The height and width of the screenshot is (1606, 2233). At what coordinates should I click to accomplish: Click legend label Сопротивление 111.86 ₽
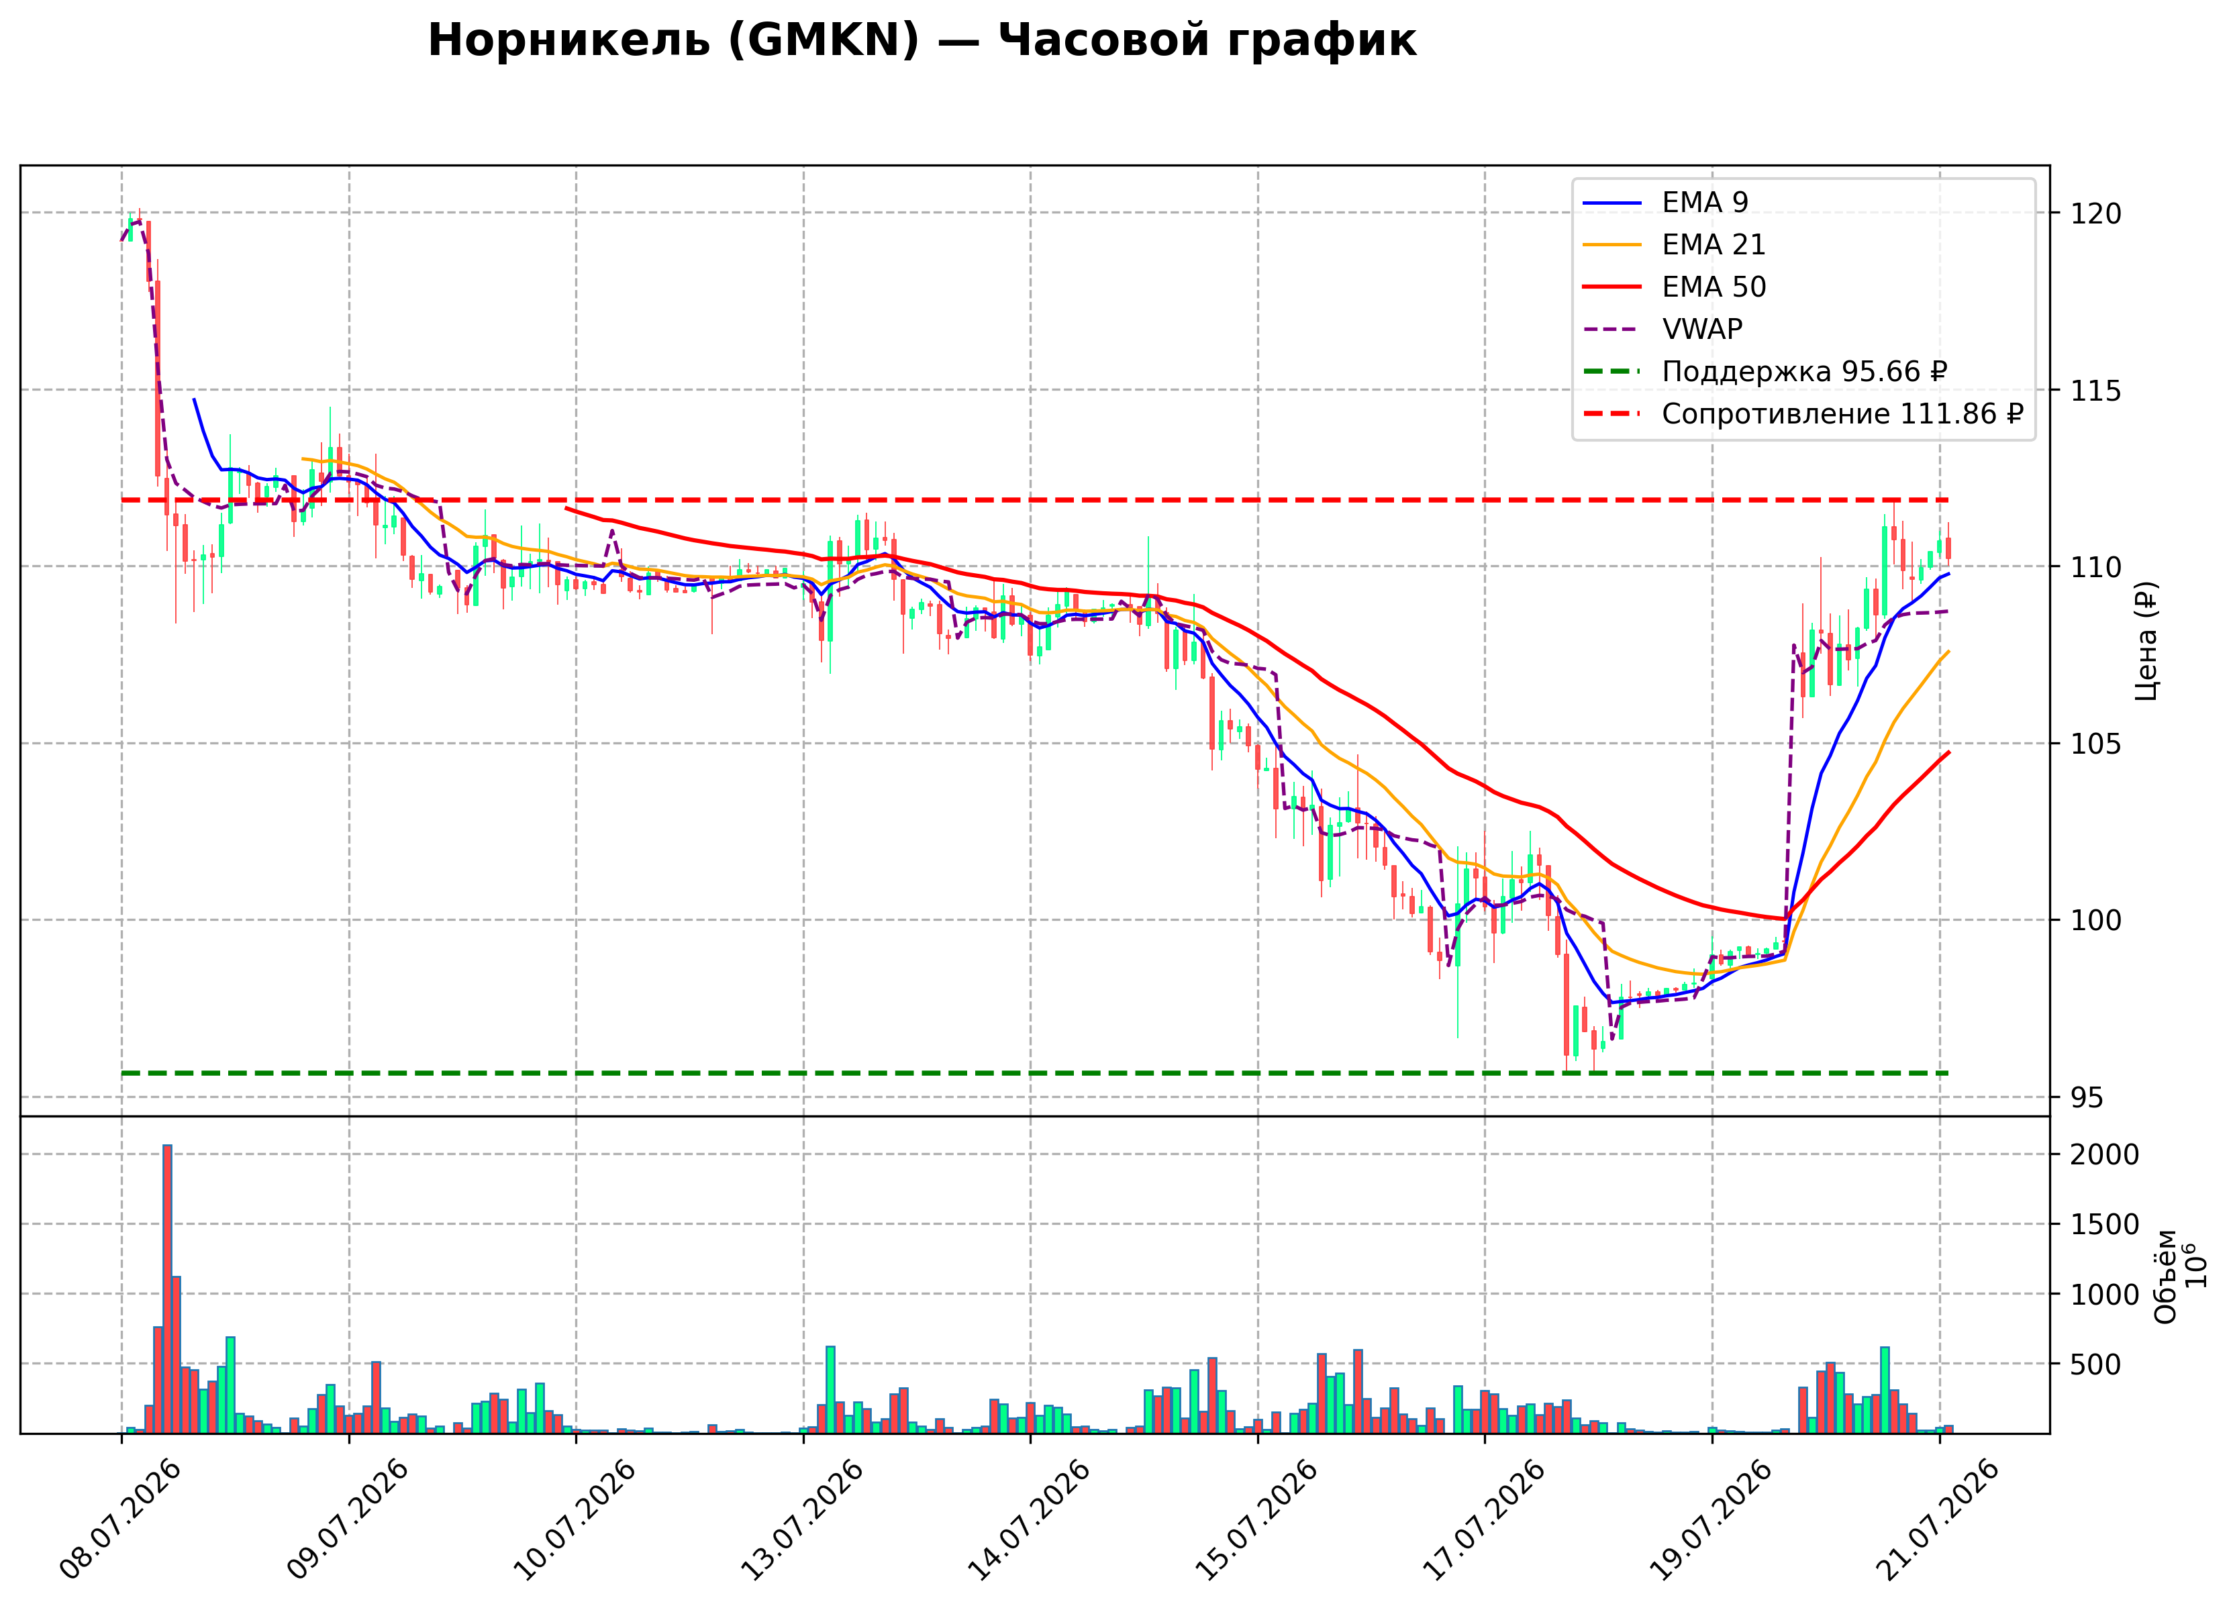click(x=1842, y=413)
